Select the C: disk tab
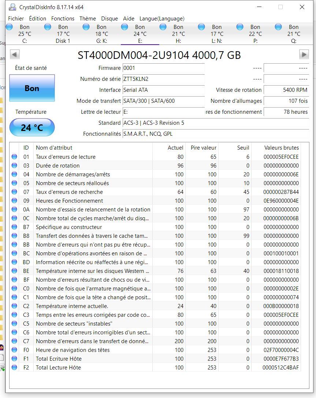The height and width of the screenshot is (398, 316). pyautogui.click(x=25, y=34)
